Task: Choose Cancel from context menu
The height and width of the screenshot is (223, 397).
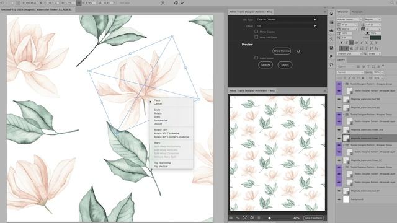Action: click(x=158, y=104)
